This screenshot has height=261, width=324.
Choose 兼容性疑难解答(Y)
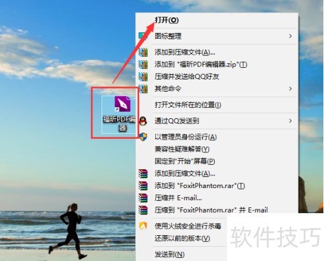pos(182,149)
